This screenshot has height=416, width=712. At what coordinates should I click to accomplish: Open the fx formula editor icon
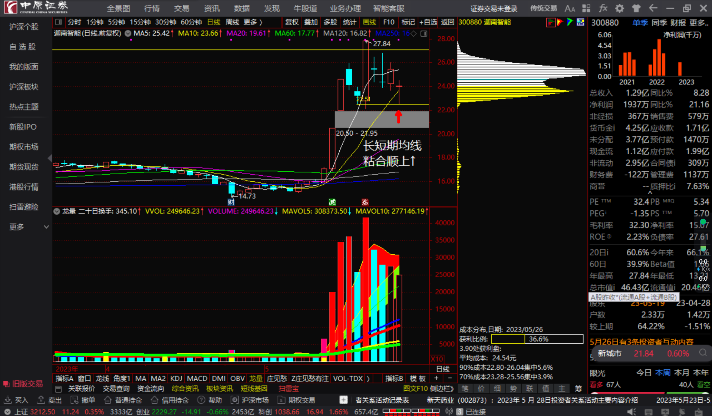pyautogui.click(x=603, y=8)
